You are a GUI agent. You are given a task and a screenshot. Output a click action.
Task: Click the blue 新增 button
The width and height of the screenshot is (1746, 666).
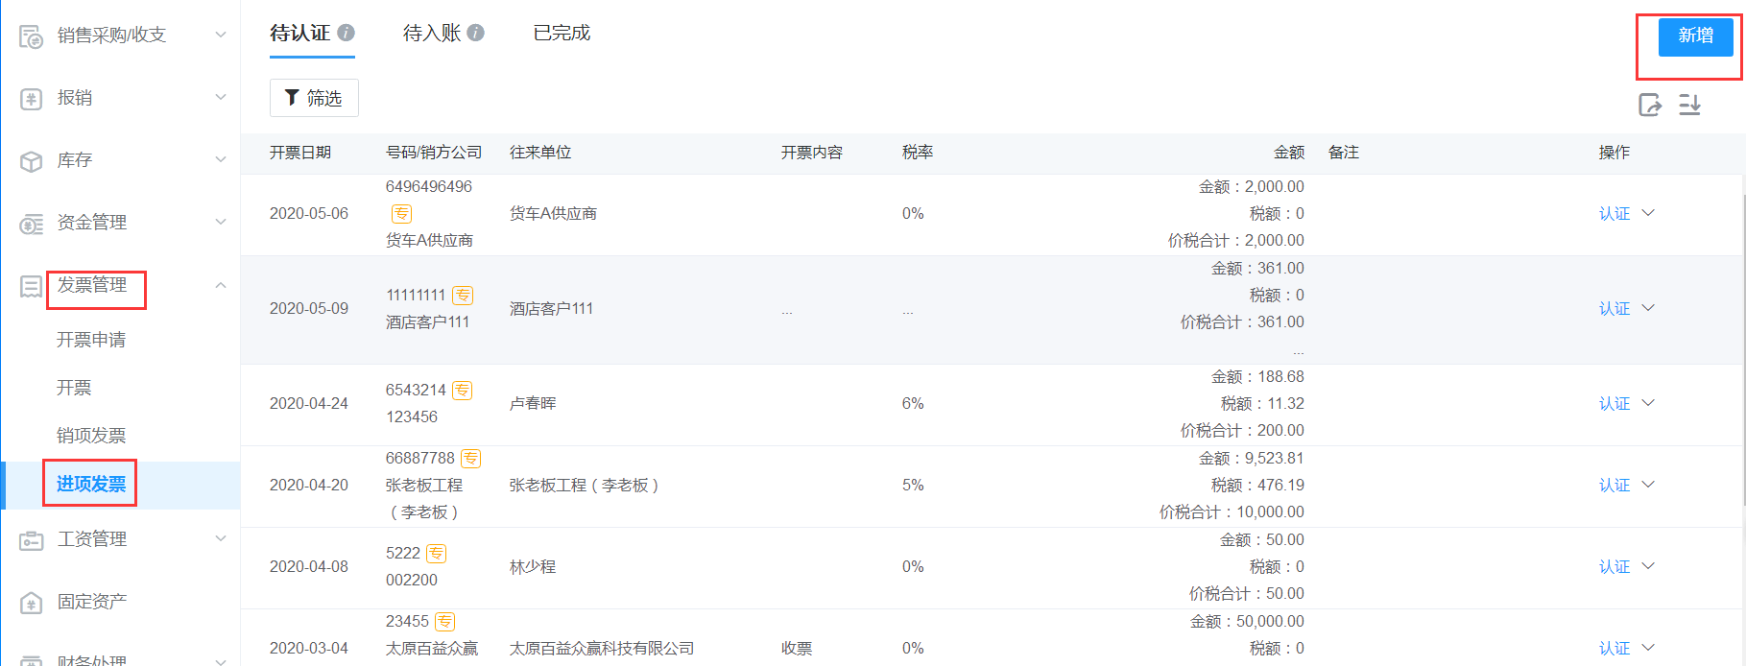tap(1696, 36)
